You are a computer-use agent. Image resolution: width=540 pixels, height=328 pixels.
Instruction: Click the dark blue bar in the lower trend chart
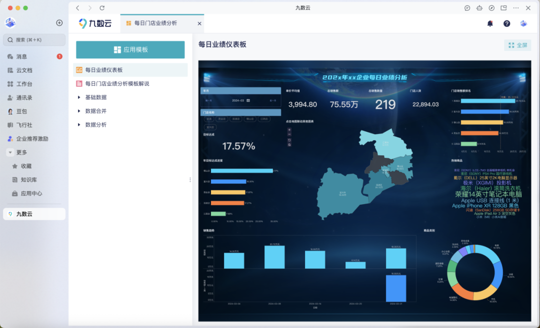pyautogui.click(x=396, y=288)
